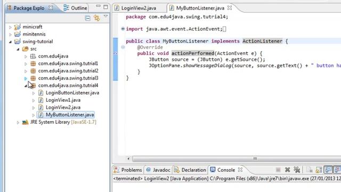Click LoginView2.java file icon in tree
341x192 pixels.
pyautogui.click(x=40, y=107)
